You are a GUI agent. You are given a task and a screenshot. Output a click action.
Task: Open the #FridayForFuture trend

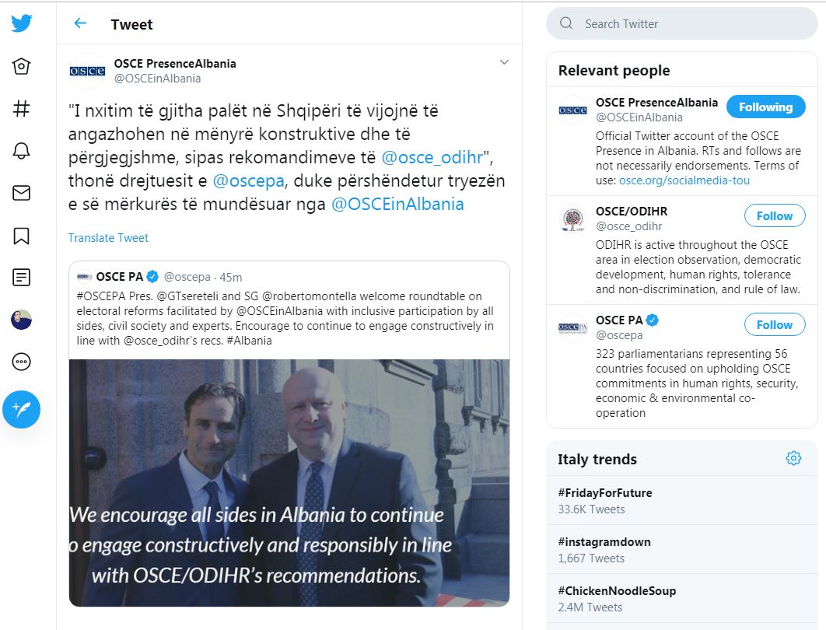click(x=681, y=500)
